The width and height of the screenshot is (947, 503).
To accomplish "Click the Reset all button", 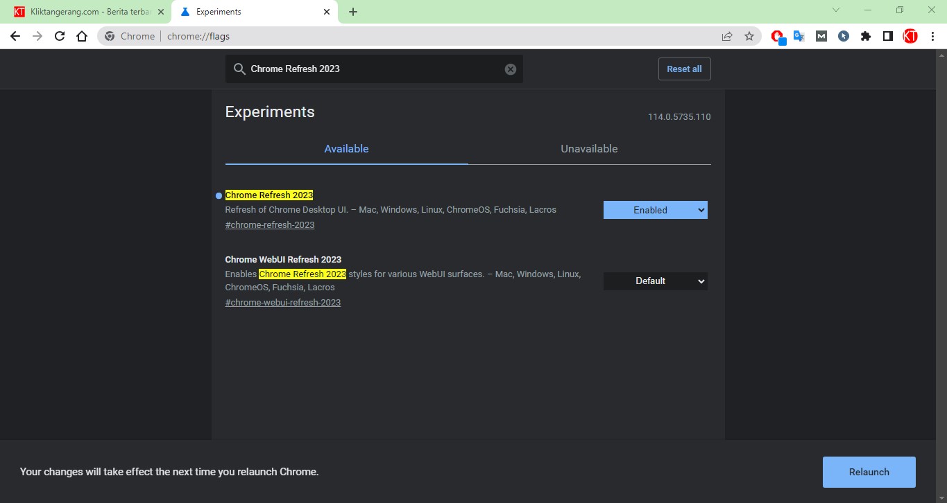I will point(685,69).
